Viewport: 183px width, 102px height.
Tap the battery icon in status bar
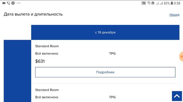point(172,3)
